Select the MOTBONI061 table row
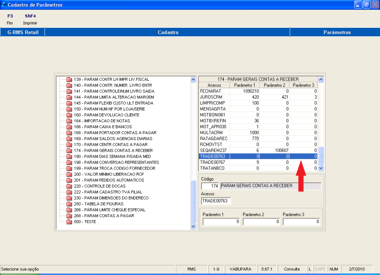The height and width of the screenshot is (275, 380). 258,115
